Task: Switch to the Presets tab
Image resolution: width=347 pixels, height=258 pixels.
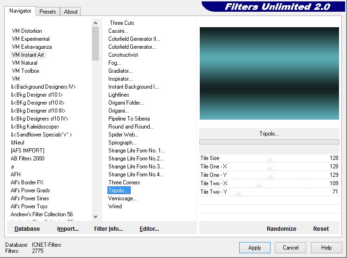Action: coord(47,12)
